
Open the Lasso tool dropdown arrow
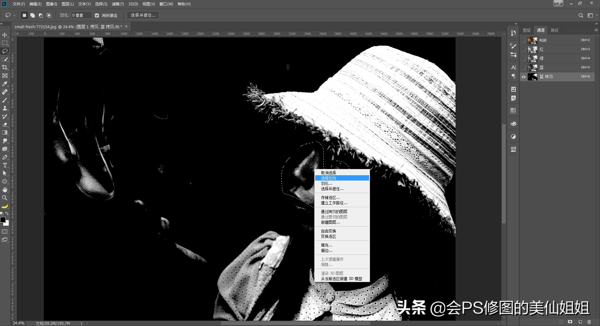(x=14, y=15)
